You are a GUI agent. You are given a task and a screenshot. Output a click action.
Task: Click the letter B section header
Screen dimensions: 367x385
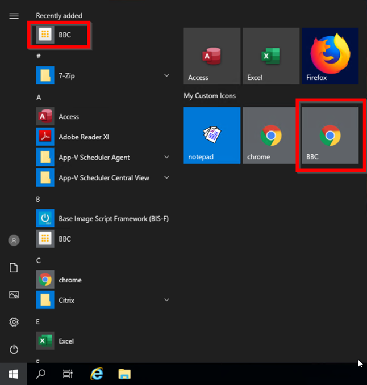tap(38, 199)
